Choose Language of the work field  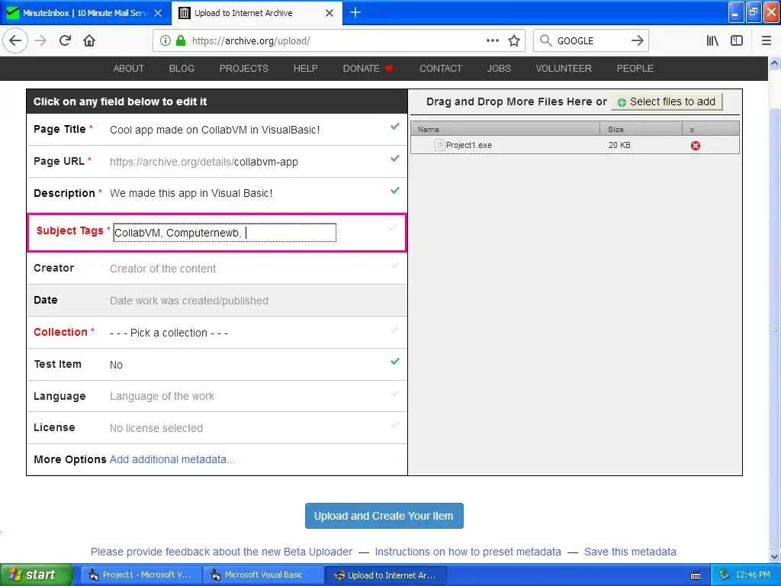[x=162, y=396]
